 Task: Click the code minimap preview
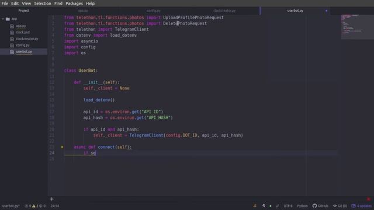(357, 27)
